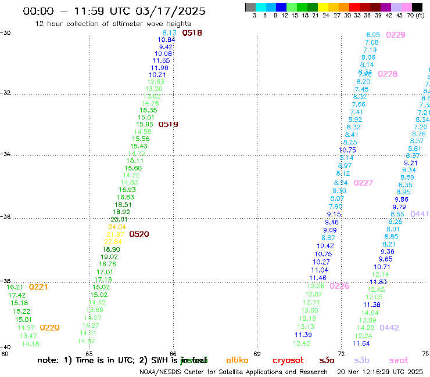Viewport: 430px width, 377px height.
Task: Click the peak wave height 24.04
Action: [117, 227]
